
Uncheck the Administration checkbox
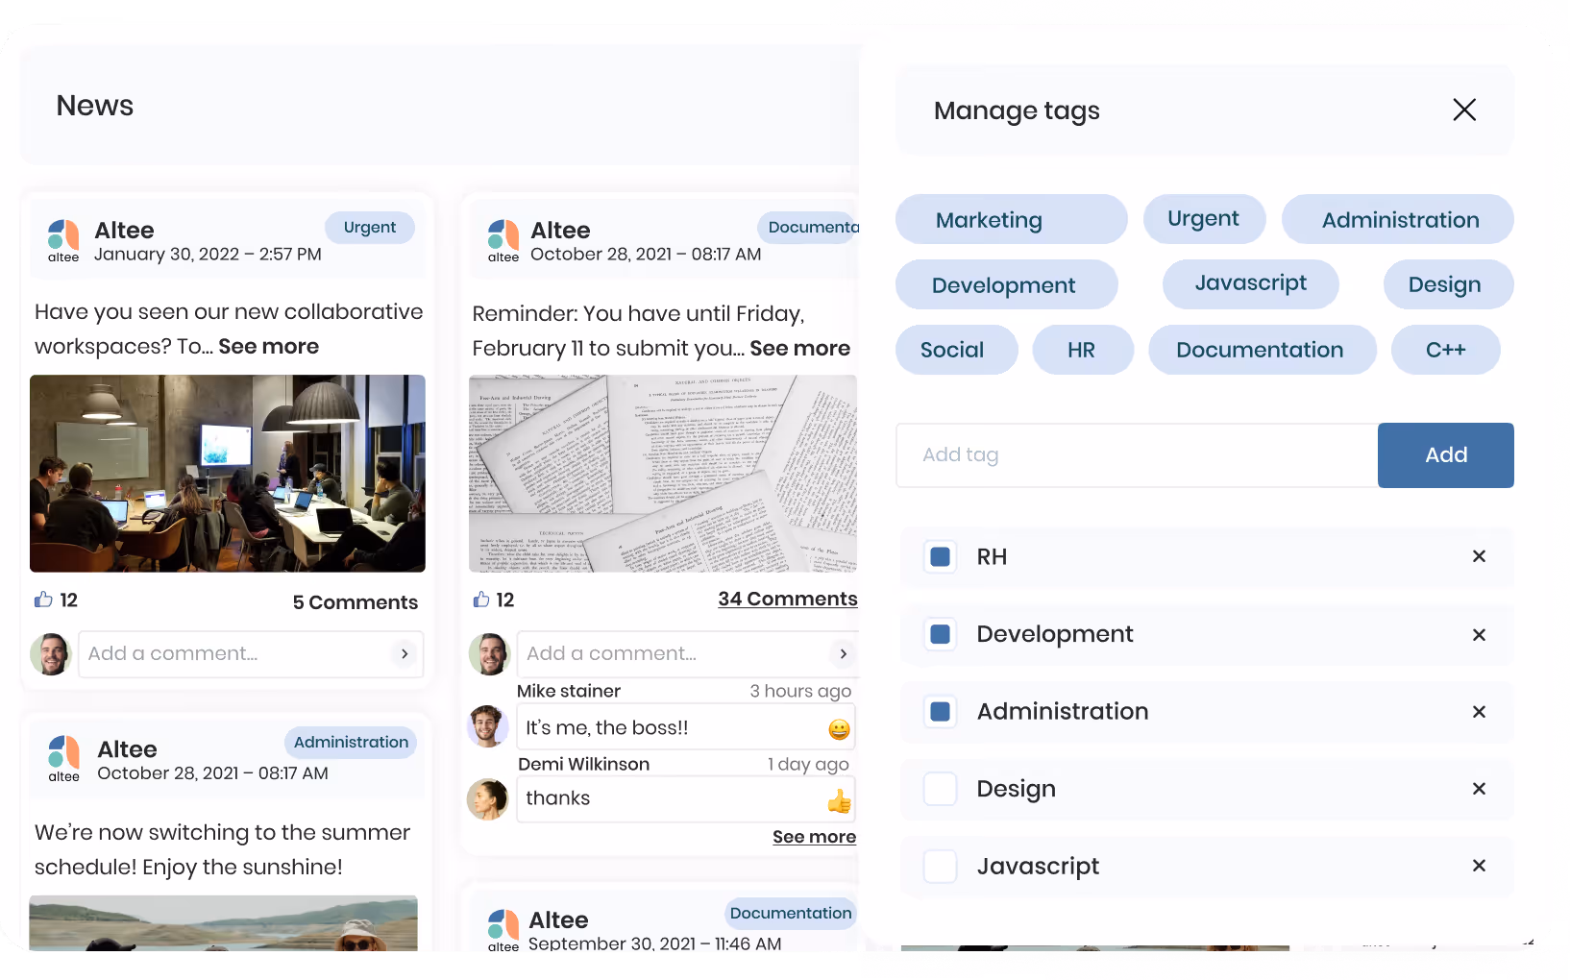[x=941, y=711]
